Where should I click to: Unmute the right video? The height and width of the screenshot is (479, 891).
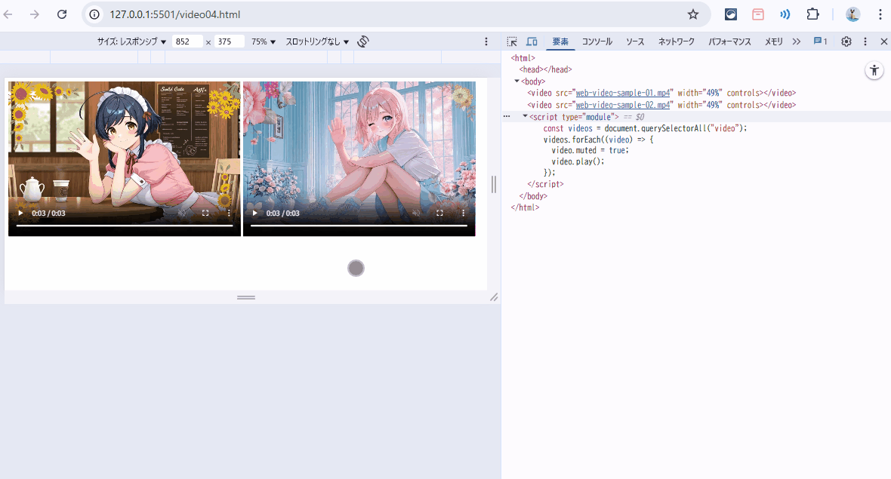(x=416, y=213)
